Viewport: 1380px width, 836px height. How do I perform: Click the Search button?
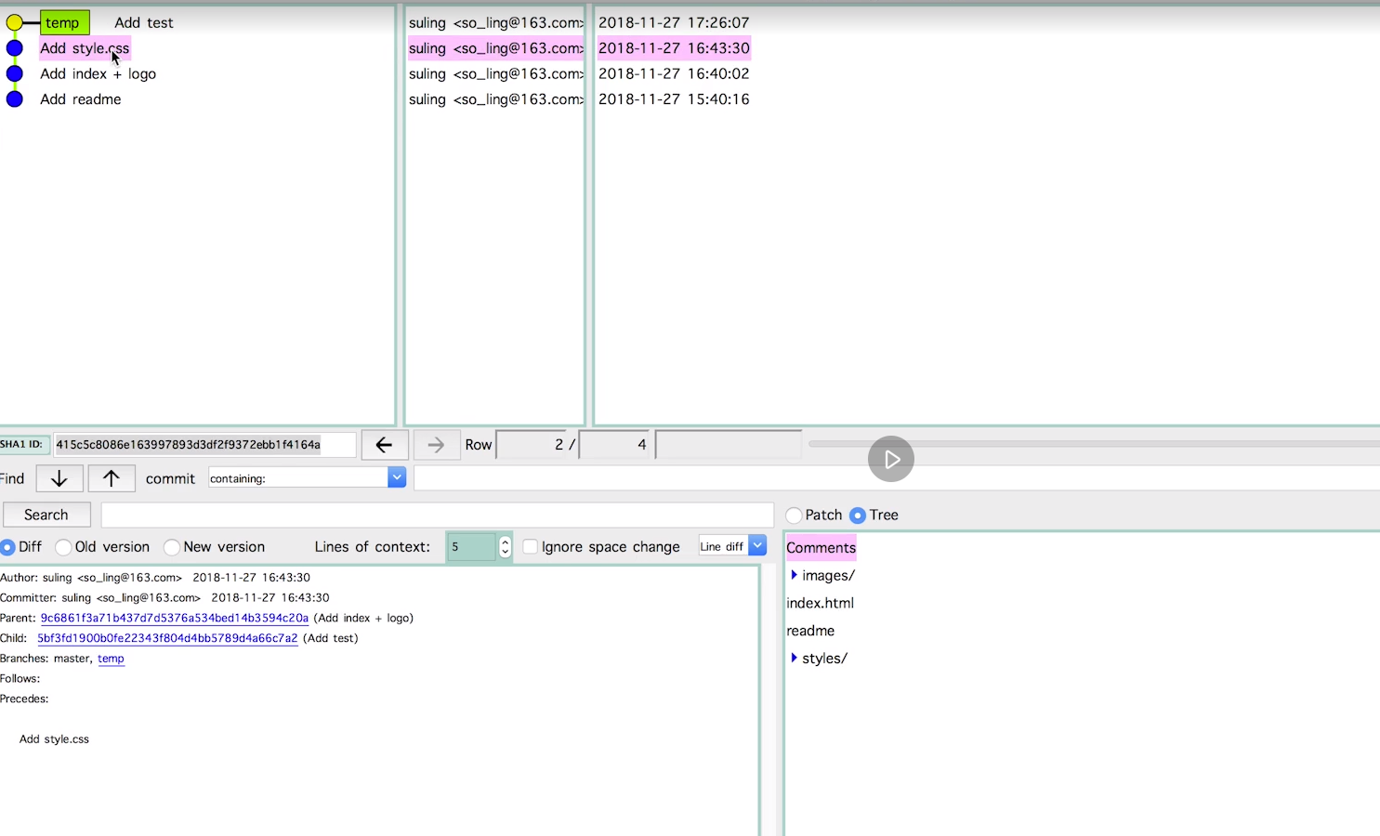(46, 515)
